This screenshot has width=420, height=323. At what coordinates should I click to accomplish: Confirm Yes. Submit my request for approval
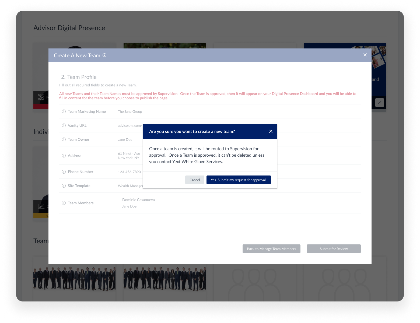point(239,180)
